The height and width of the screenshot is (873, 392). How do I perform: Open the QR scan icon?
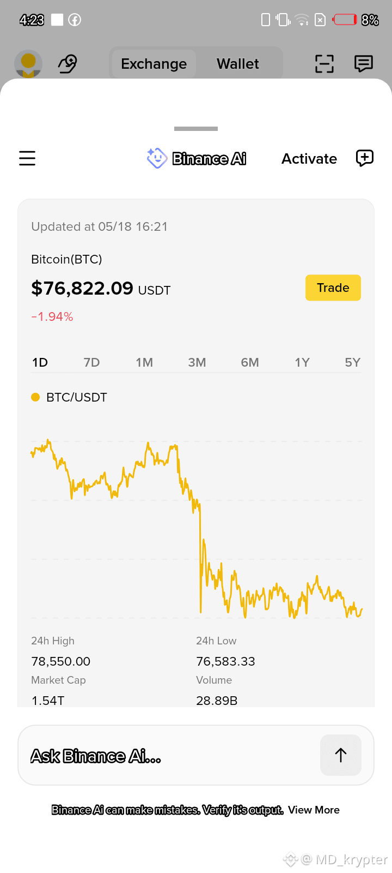[x=324, y=64]
